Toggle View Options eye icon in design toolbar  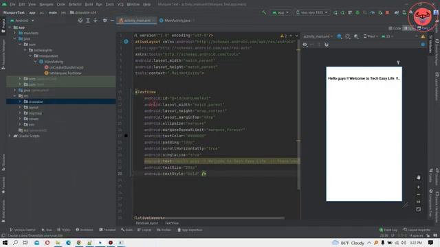coord(305,45)
